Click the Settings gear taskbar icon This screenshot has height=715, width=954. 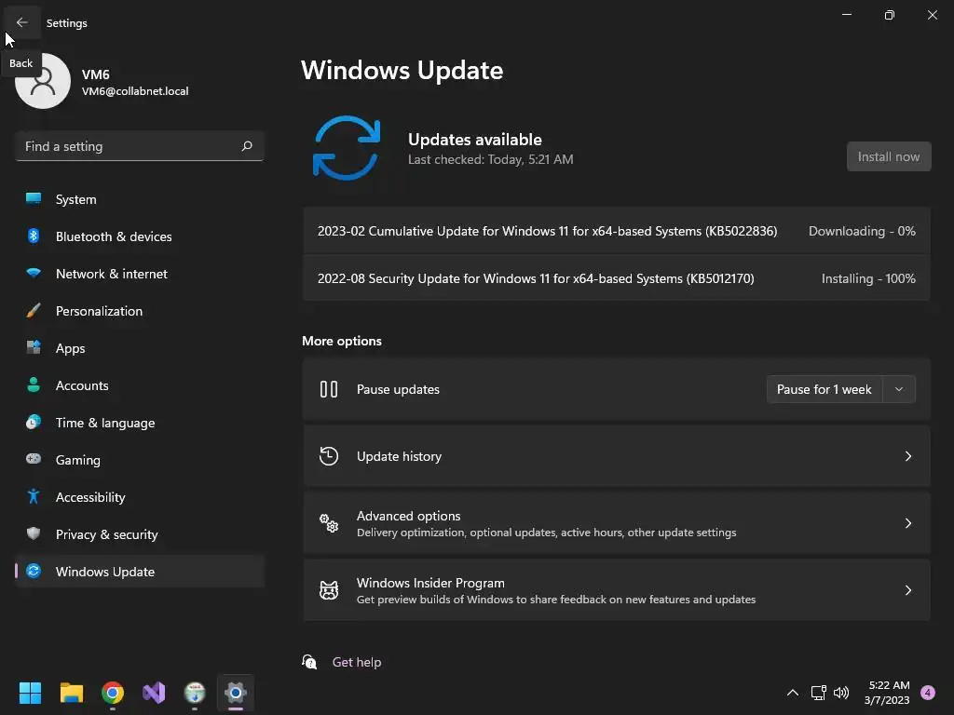pos(236,693)
